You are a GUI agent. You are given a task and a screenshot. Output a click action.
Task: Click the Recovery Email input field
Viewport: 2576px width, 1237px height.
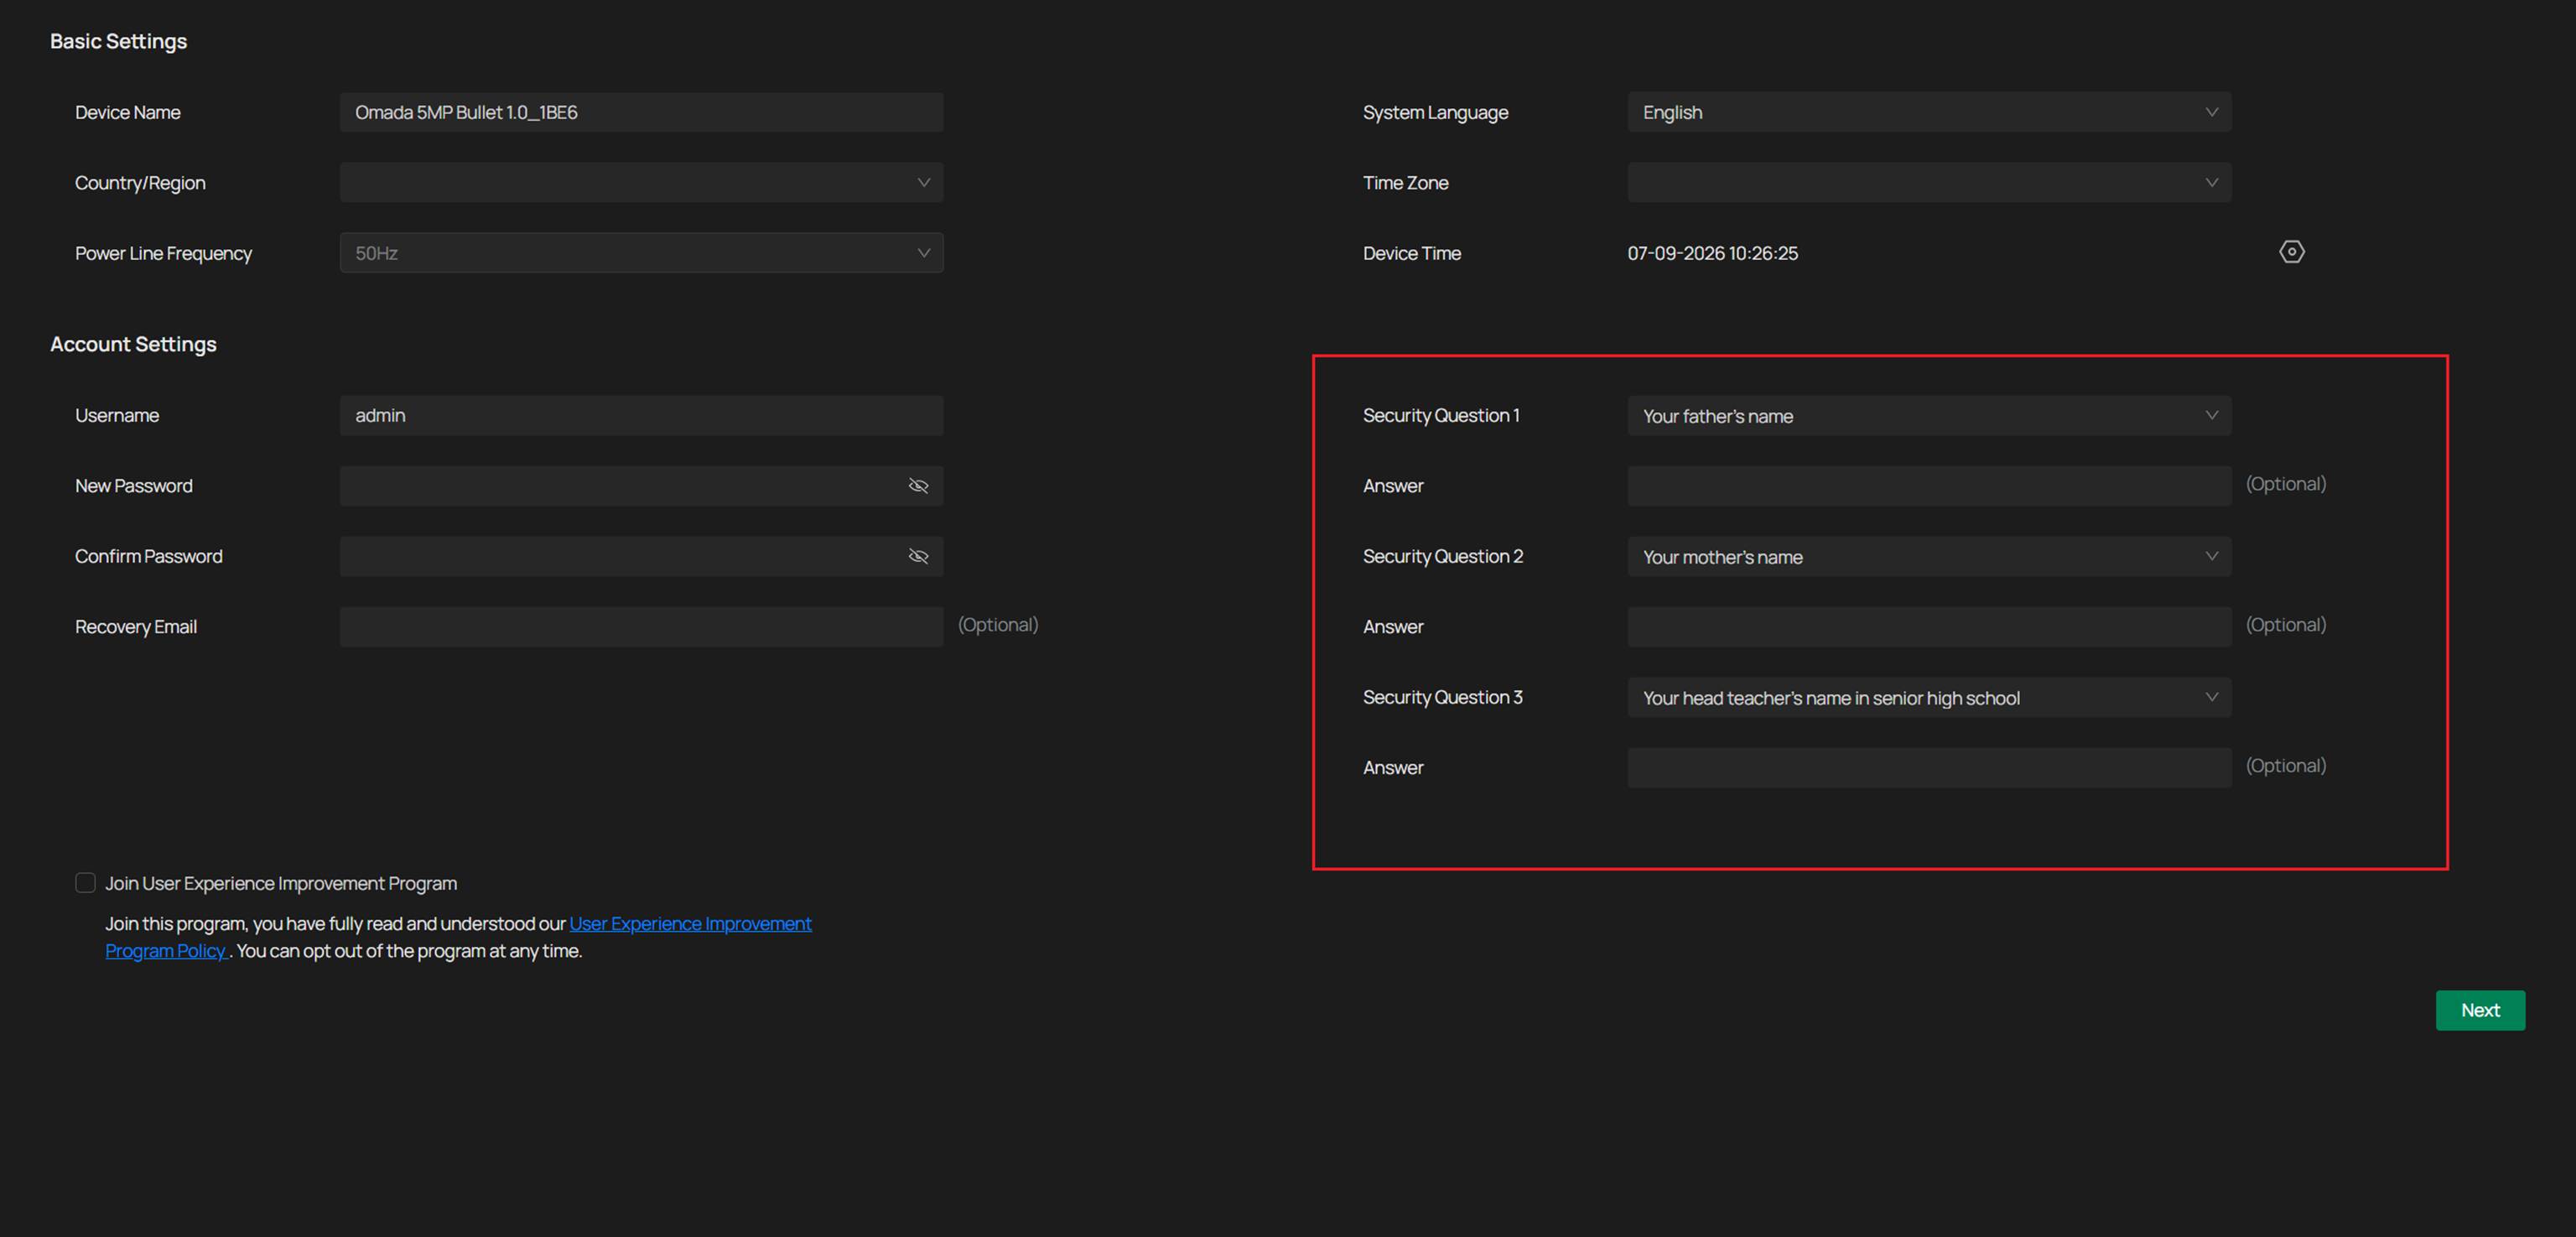coord(641,627)
